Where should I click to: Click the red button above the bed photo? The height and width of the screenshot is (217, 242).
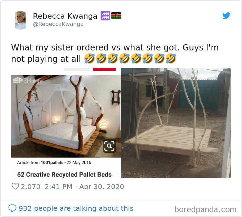click(x=104, y=69)
